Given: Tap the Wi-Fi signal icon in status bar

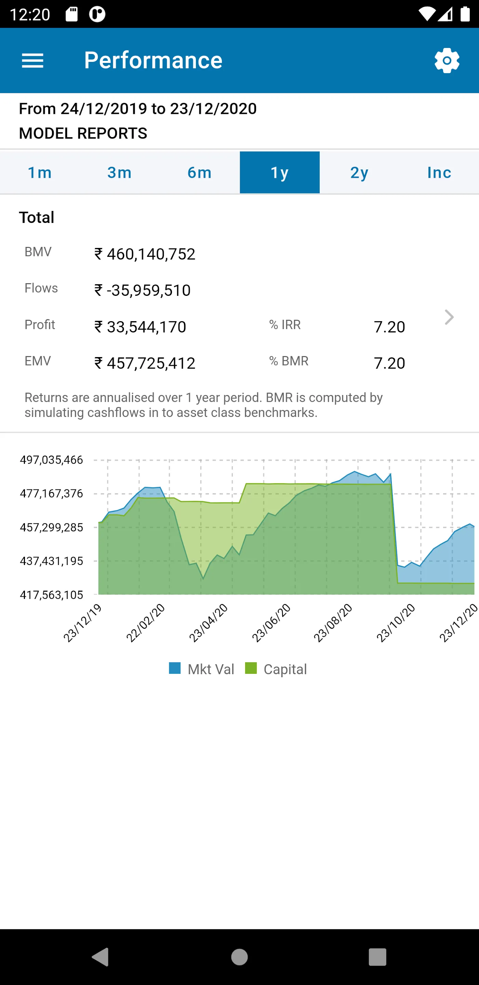Looking at the screenshot, I should (x=427, y=14).
